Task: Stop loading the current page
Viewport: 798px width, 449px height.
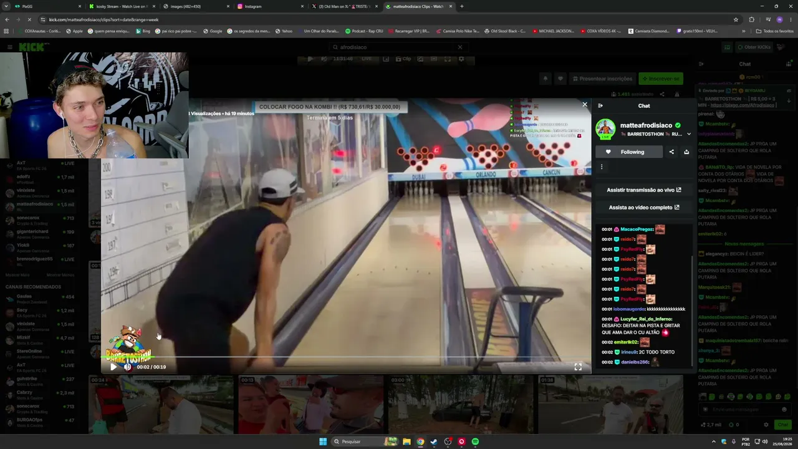Action: [29, 19]
